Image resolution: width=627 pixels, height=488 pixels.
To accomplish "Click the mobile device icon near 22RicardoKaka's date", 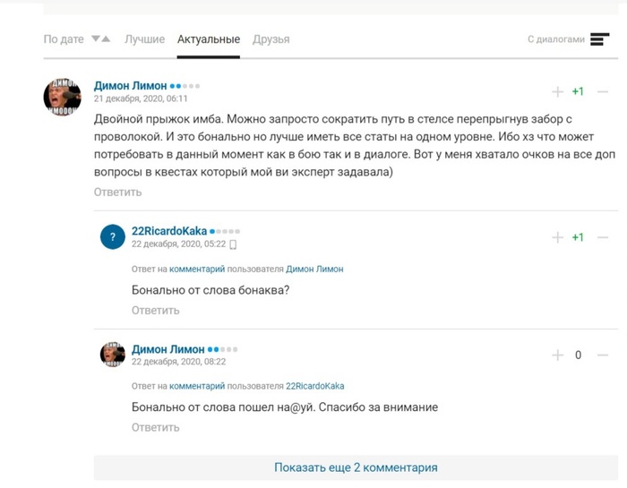I will point(233,244).
